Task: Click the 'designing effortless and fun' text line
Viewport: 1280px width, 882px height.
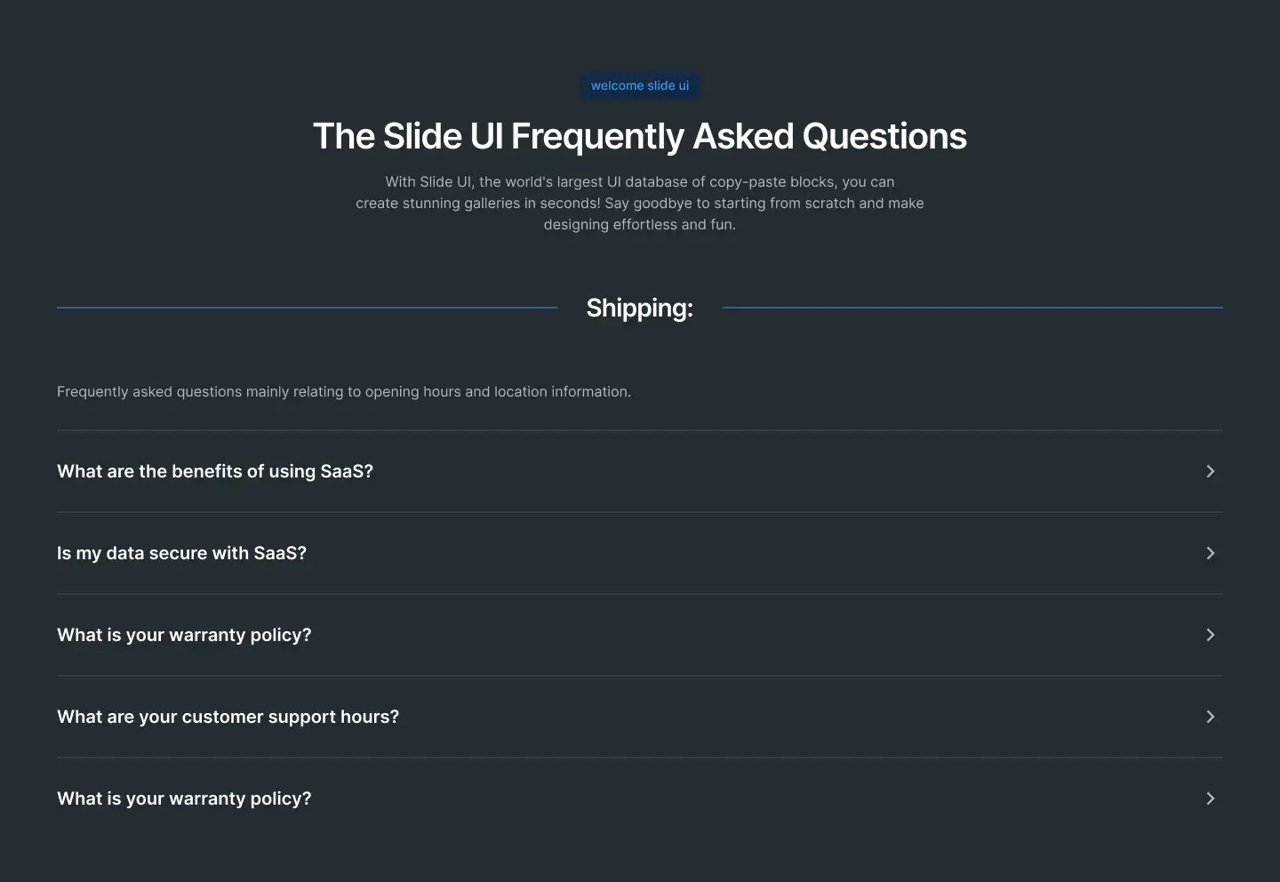Action: click(640, 224)
